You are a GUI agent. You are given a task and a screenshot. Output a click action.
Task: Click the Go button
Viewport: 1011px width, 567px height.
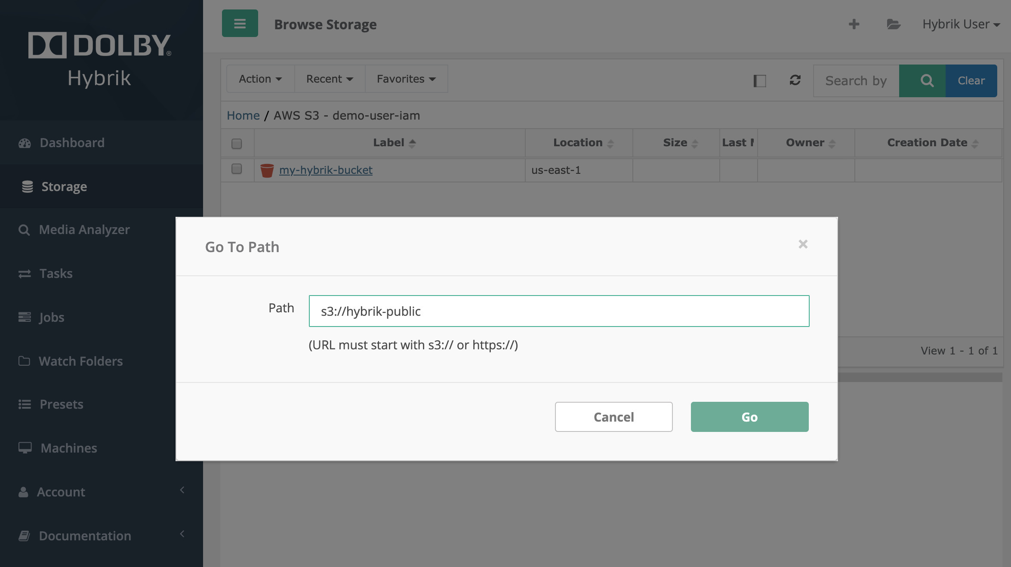pos(749,417)
